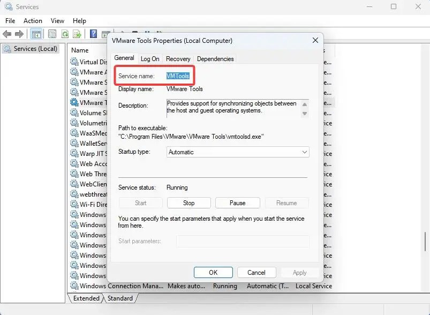Click gear icon beside Web Acc… service

point(74,163)
